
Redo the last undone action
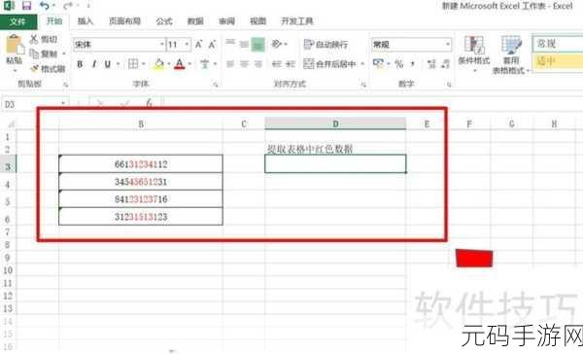point(68,6)
